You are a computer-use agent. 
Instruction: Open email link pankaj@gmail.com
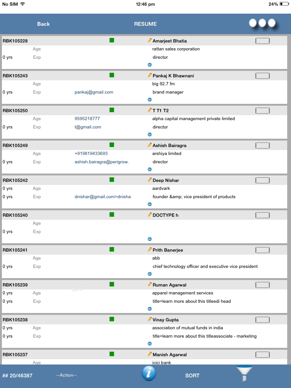94,92
